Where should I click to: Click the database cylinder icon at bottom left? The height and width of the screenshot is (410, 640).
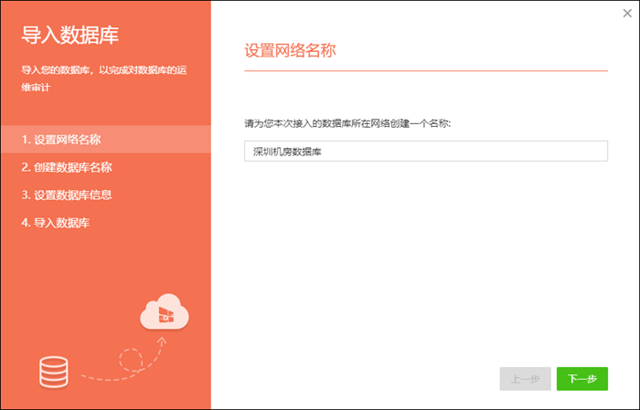click(x=54, y=370)
